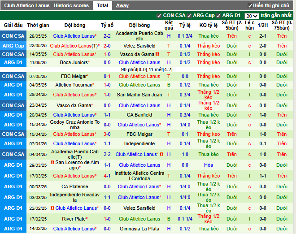Click red card icon before San Lorenzo de Almagro
Image resolution: width=296 pixels, height=234 pixels.
[52, 162]
